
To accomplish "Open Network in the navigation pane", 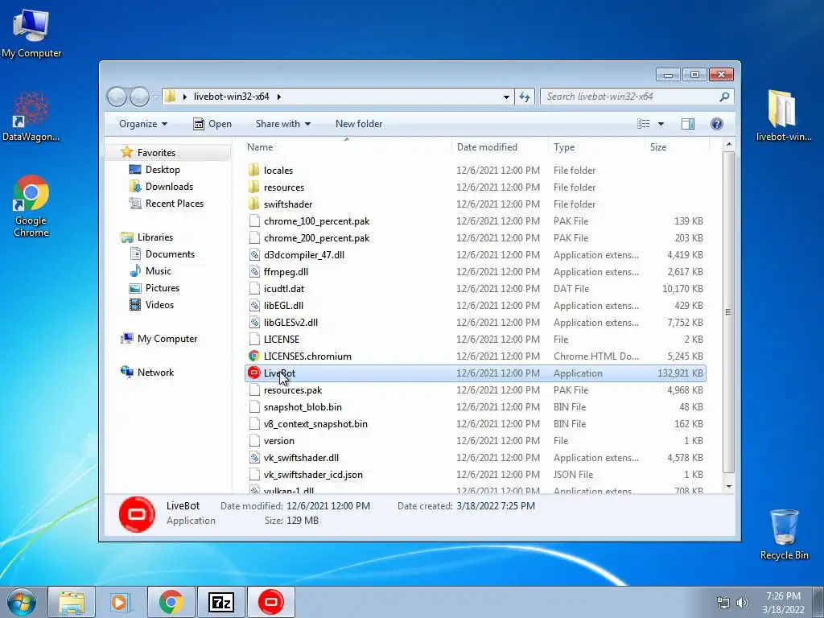I will (155, 372).
